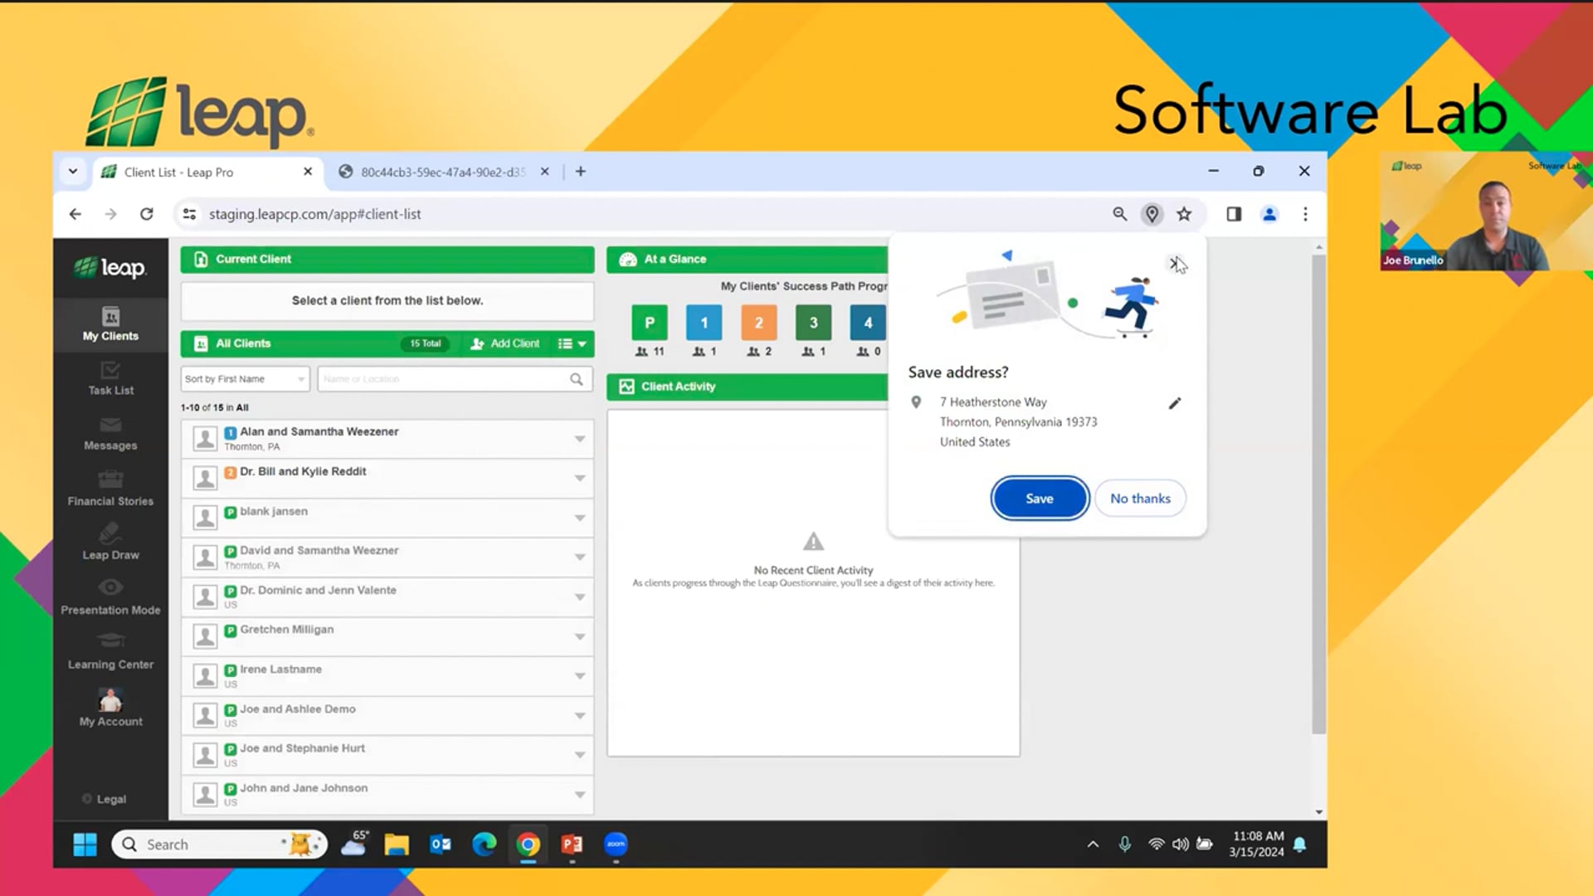Edit address with the pencil icon

(x=1175, y=403)
